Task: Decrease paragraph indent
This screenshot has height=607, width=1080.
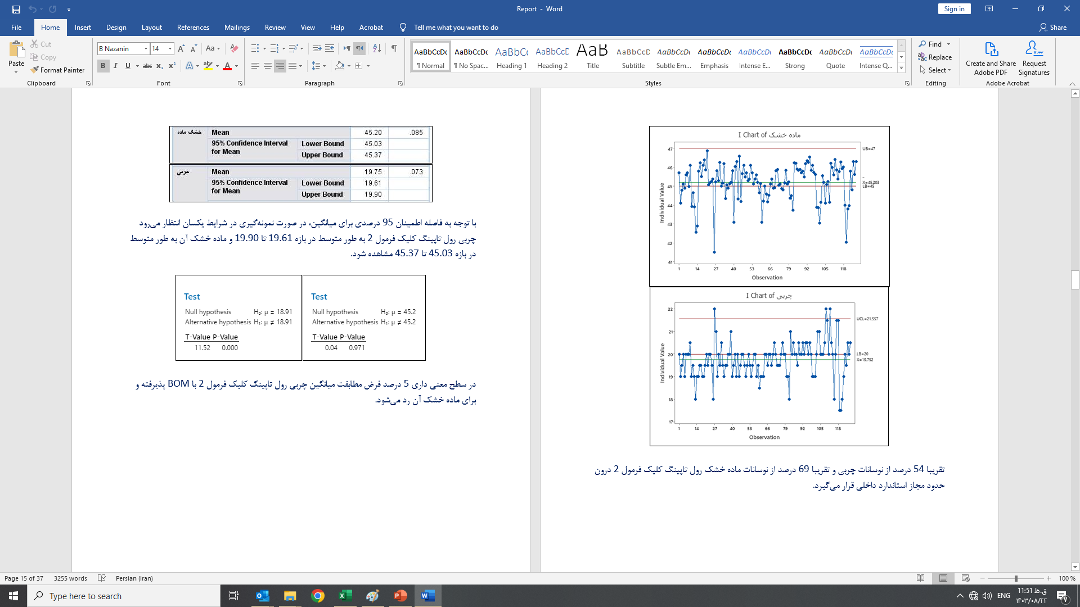Action: coord(317,49)
